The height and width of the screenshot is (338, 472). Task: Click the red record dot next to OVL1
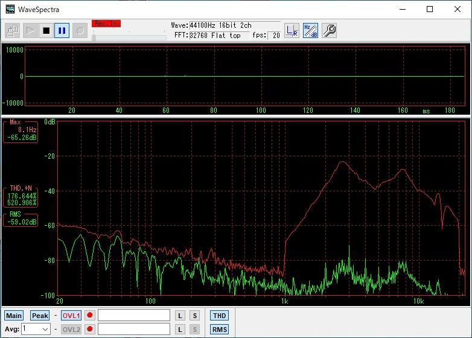[90, 316]
